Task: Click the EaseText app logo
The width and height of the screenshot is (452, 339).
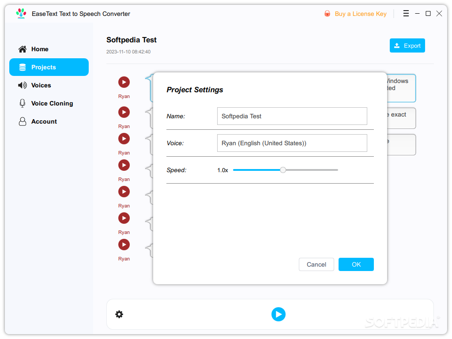Action: pyautogui.click(x=21, y=14)
